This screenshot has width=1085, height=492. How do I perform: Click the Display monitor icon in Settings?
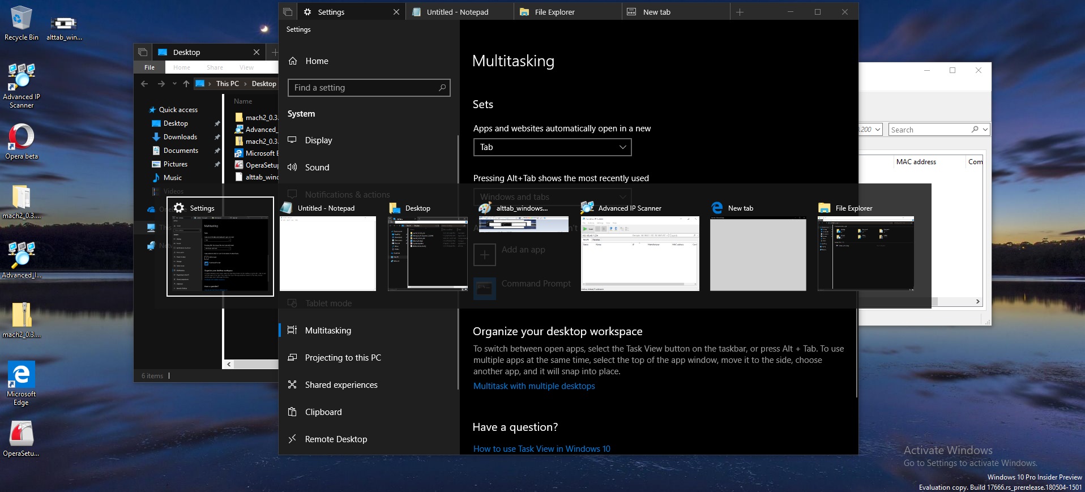pyautogui.click(x=292, y=140)
